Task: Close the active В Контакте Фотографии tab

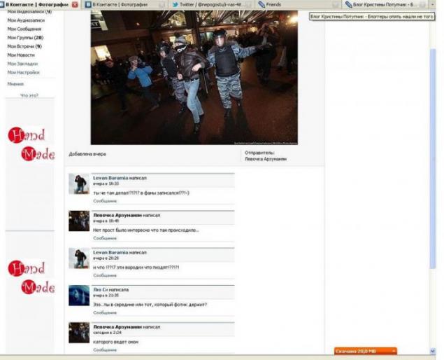Action: pyautogui.click(x=75, y=4)
